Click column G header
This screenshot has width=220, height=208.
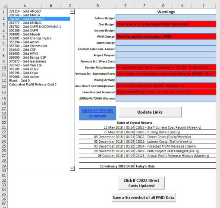point(163,6)
